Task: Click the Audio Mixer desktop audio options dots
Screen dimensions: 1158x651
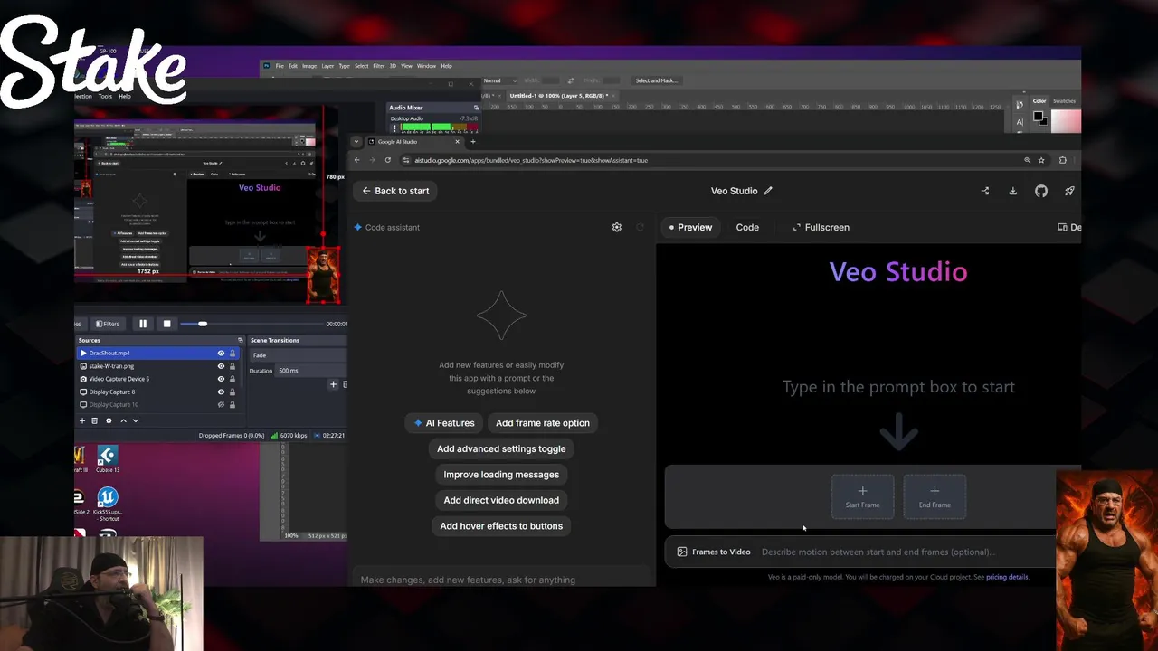Action: pyautogui.click(x=394, y=127)
